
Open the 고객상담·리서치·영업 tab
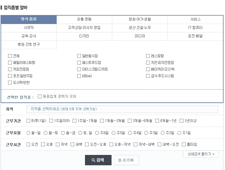84,28
